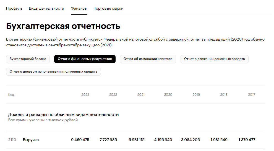Select Отчет о финансовых результатах button
The width and height of the screenshot is (274, 151).
point(85,59)
